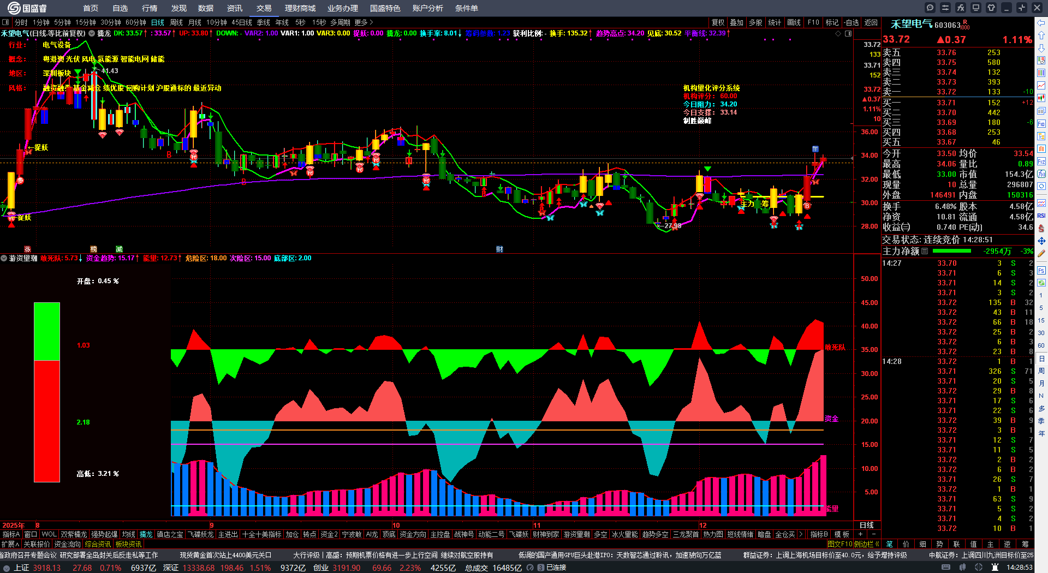Open the f(x) indicator sidebar icon
This screenshot has height=573, width=1048.
pos(1041,174)
